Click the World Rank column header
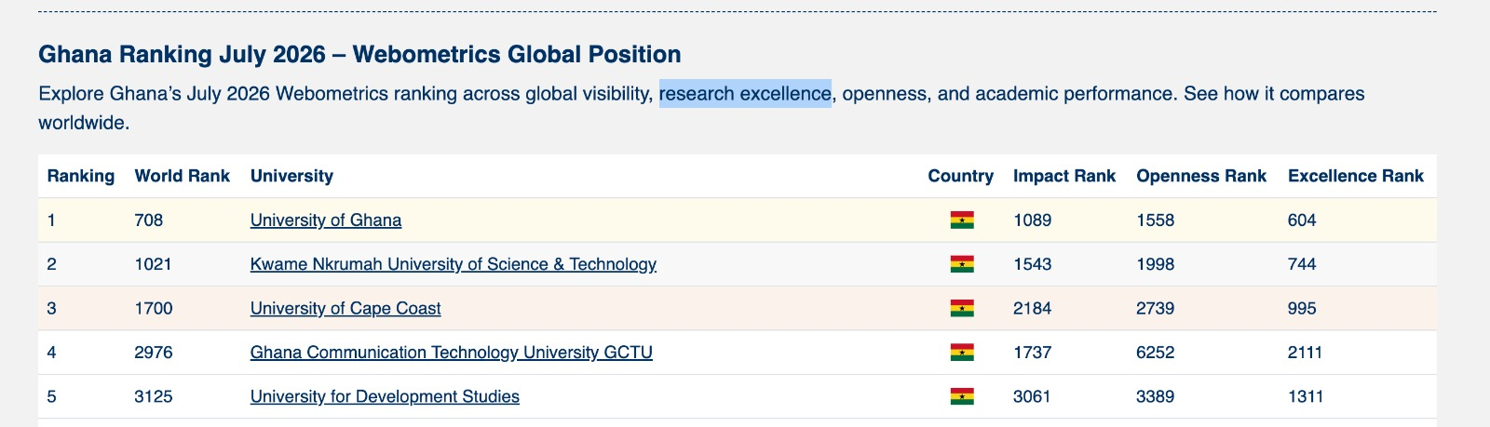Viewport: 1490px width, 427px height. click(183, 176)
